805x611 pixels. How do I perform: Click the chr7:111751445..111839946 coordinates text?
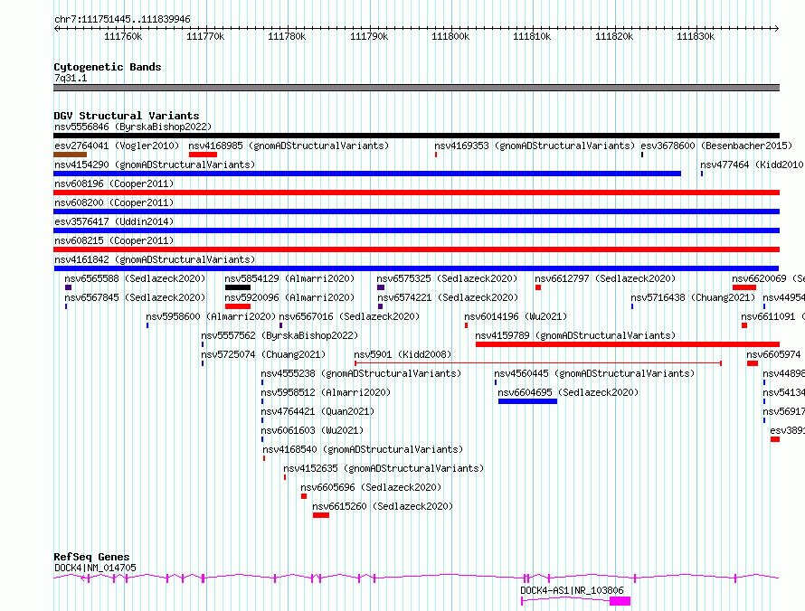pyautogui.click(x=122, y=19)
